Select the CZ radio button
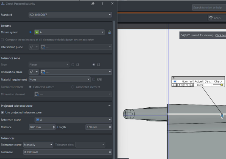Screen dimensions: 226x159 (73, 65)
